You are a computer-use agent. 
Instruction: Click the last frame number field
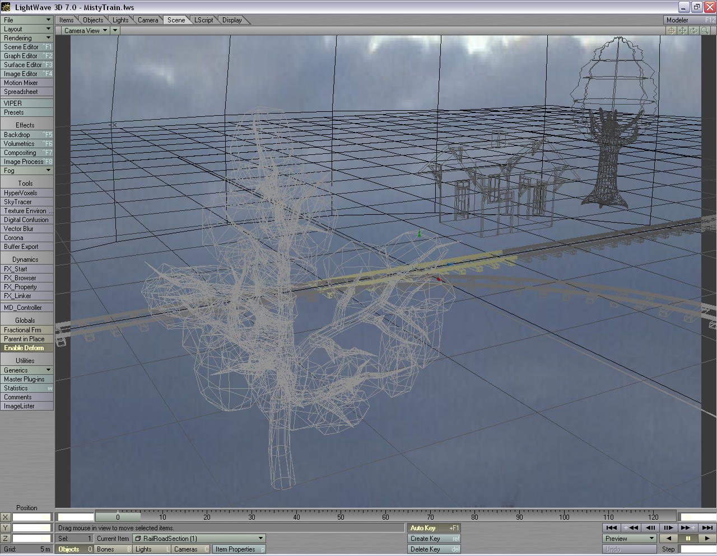(x=697, y=517)
